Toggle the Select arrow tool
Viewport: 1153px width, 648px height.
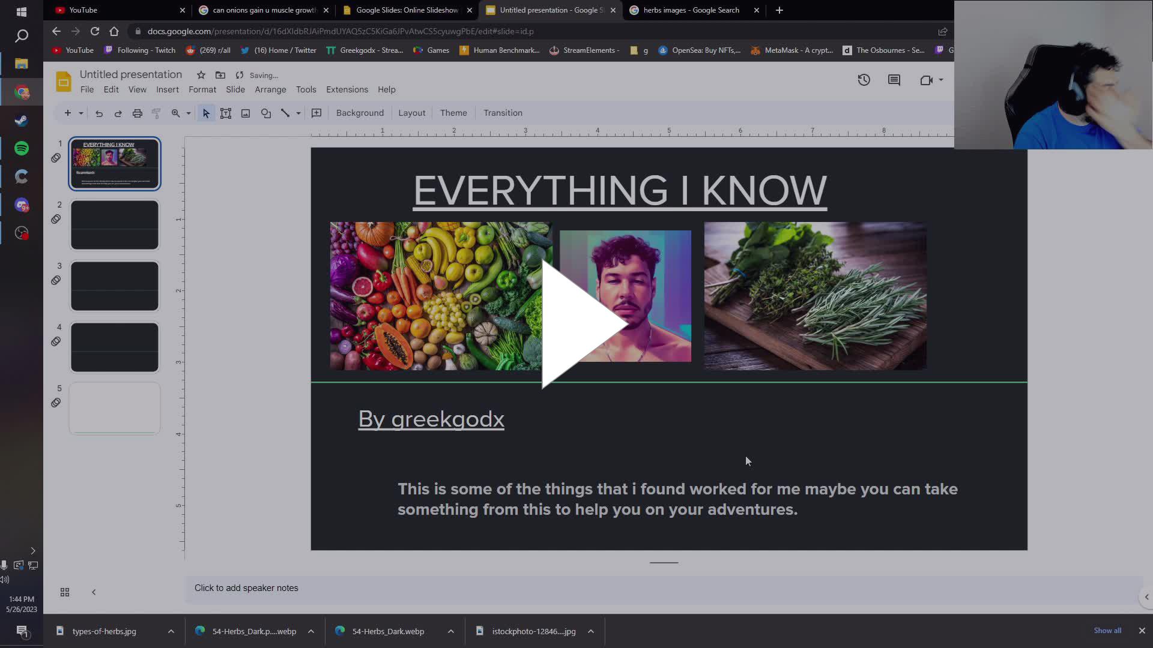206,113
